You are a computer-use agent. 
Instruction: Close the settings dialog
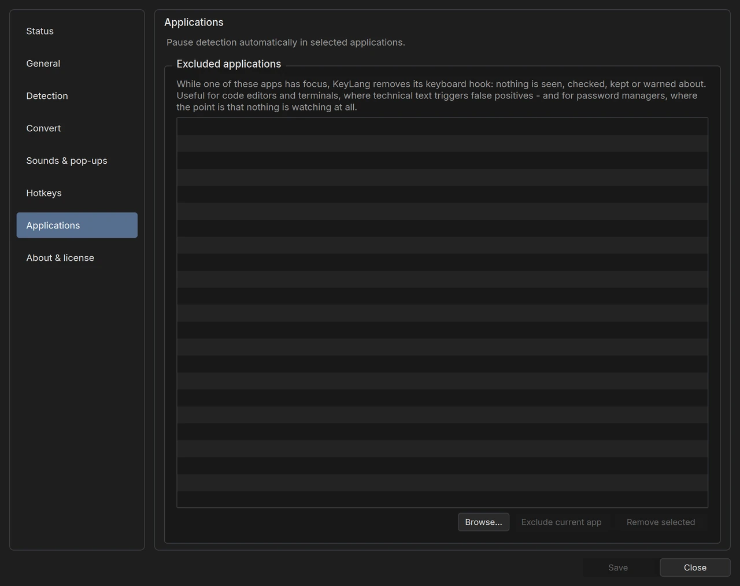pos(695,567)
